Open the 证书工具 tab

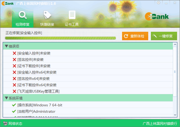(x=72, y=18)
